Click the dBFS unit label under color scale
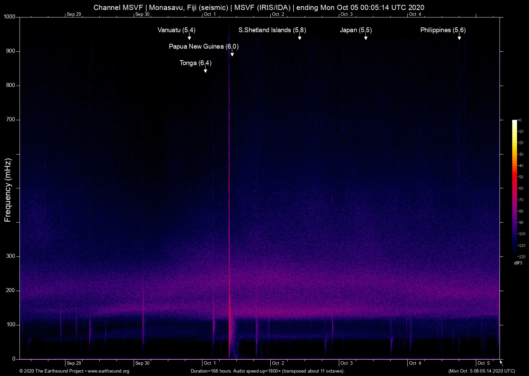This screenshot has width=529, height=376. pos(518,263)
